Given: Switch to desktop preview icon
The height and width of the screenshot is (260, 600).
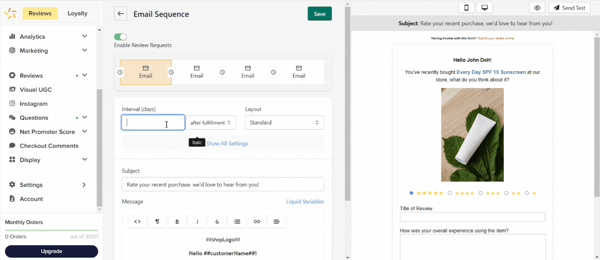Looking at the screenshot, I should (484, 8).
